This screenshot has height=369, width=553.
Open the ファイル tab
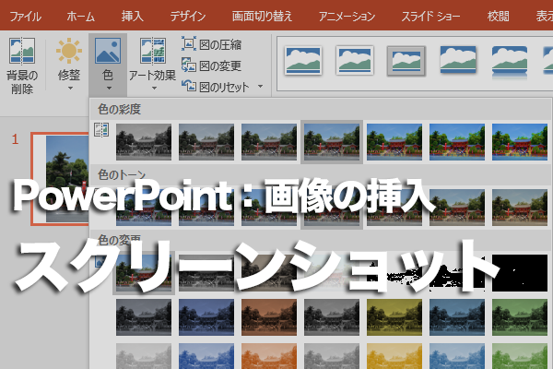pos(25,17)
